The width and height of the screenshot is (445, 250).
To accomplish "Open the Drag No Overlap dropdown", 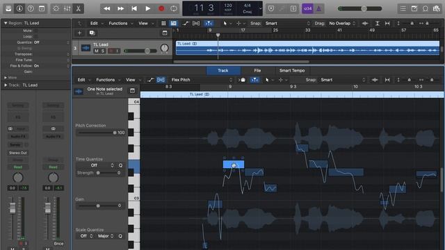I will 341,23.
